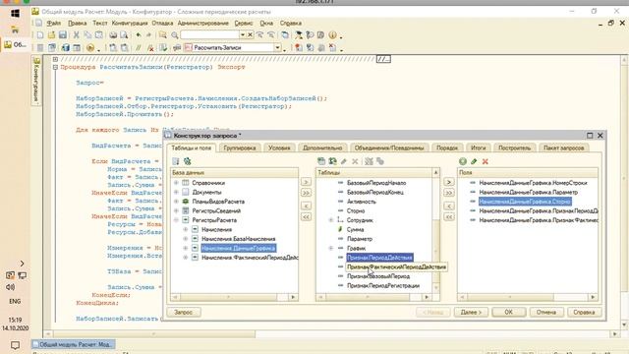Switch to the Условия tab

[x=279, y=147]
